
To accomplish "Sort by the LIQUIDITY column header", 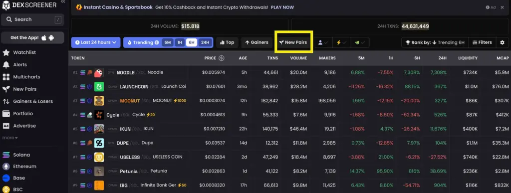I will tap(468, 58).
